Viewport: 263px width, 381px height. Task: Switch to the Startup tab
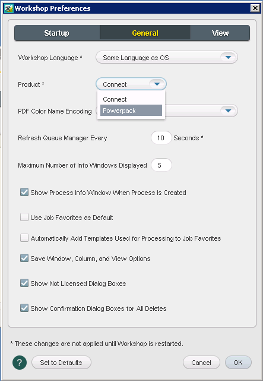point(57,33)
